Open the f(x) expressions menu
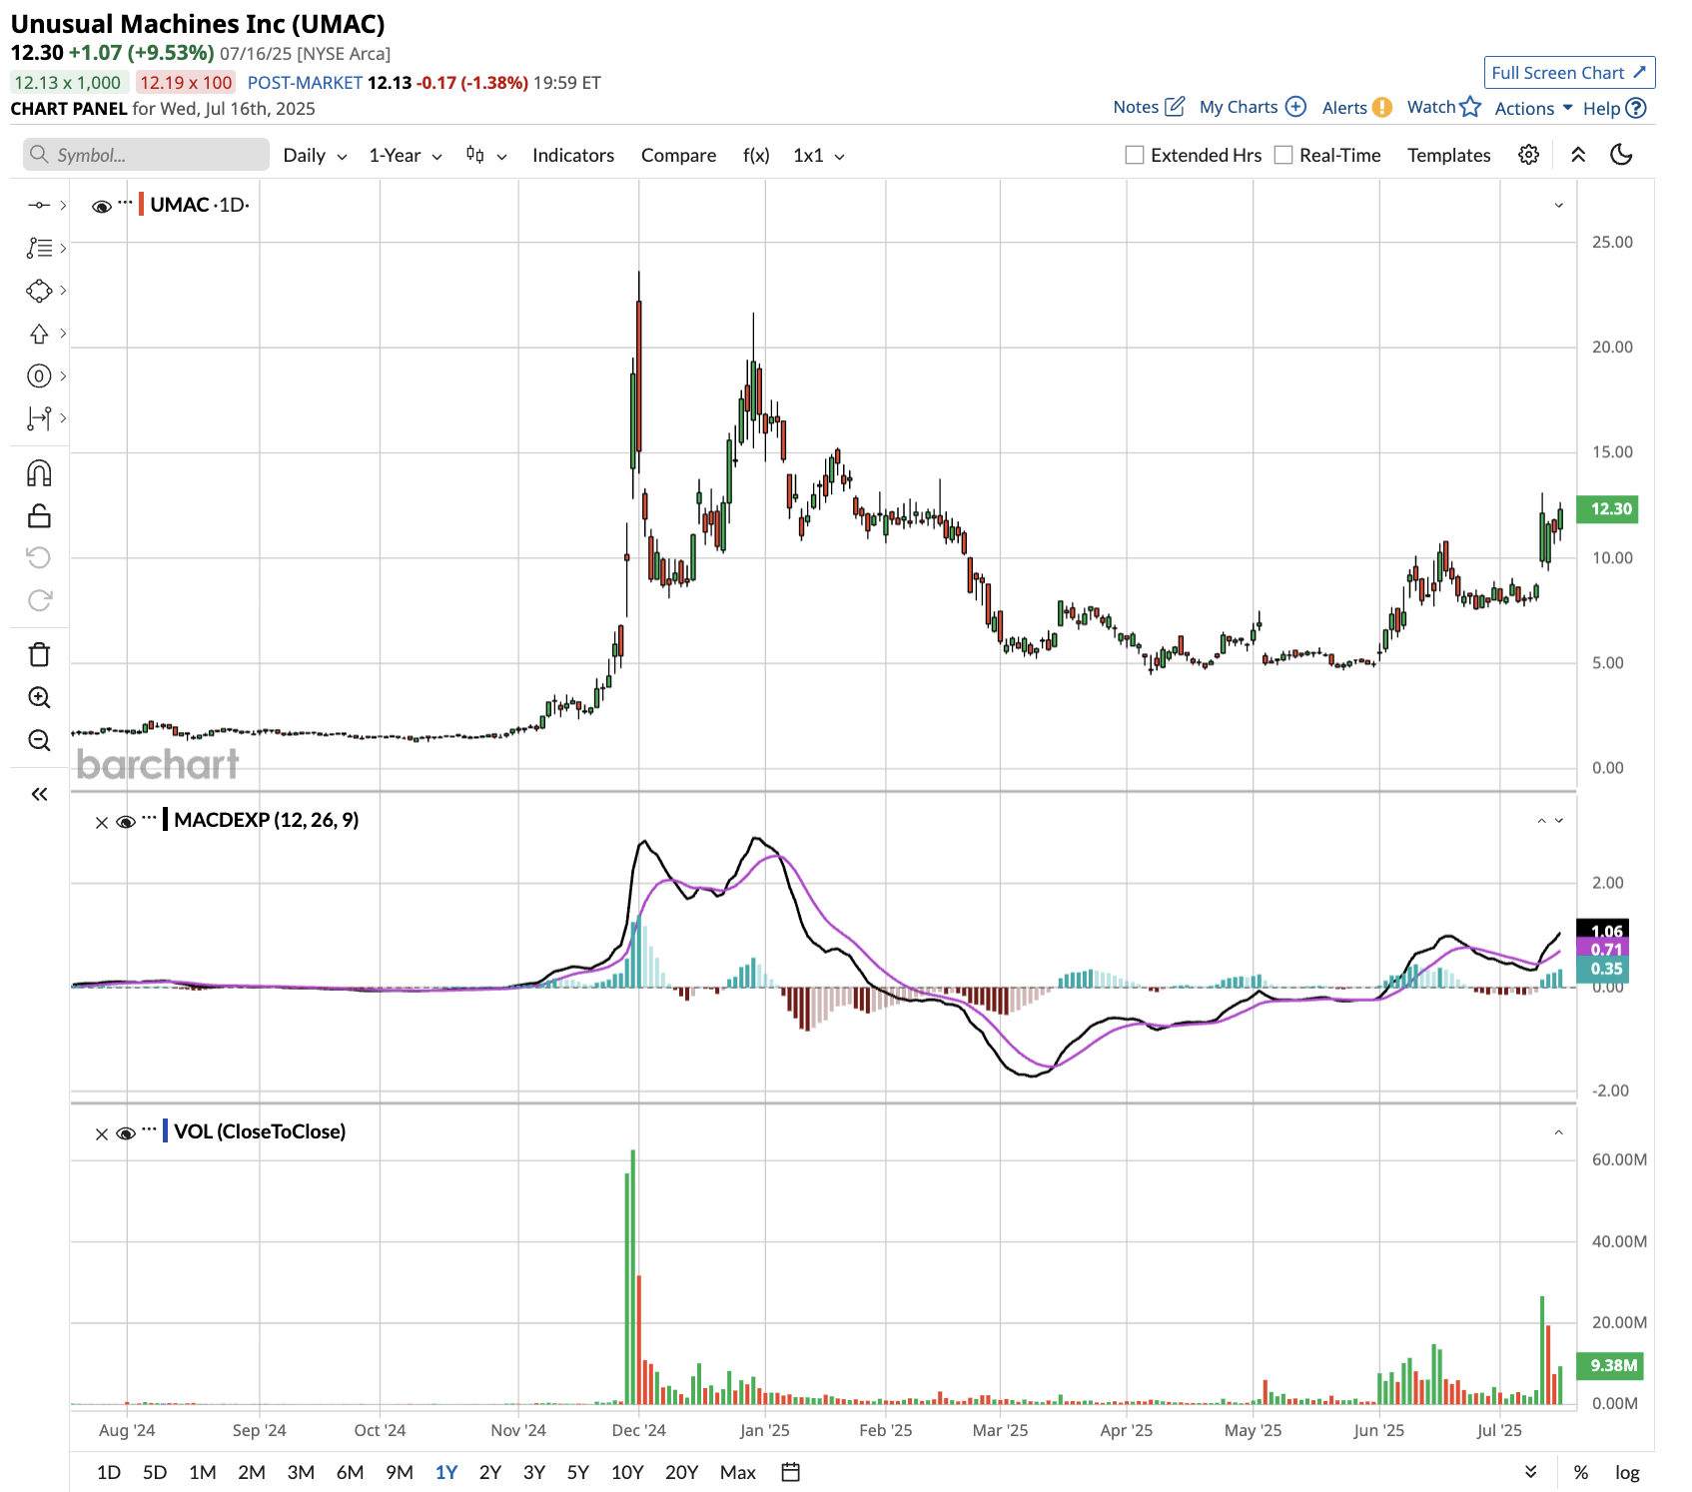Screen dimensions: 1692x1492 pos(756,155)
